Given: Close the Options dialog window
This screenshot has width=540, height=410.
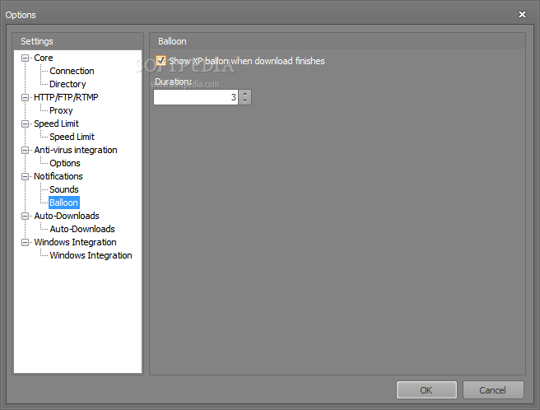Looking at the screenshot, I should coord(522,15).
